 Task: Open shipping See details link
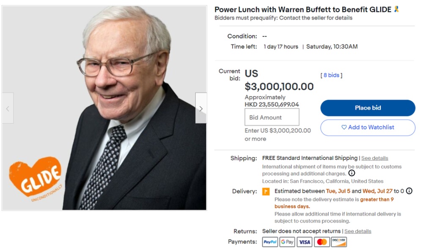[374, 158]
